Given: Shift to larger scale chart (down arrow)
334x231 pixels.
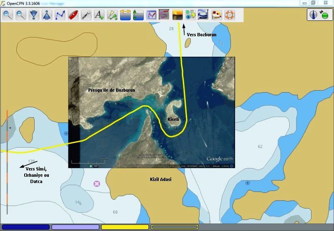Looking at the screenshot, I should 34,15.
